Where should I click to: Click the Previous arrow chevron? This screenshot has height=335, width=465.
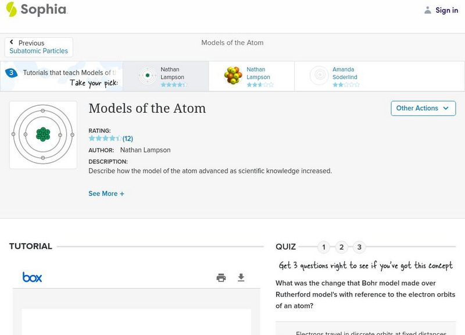(12, 43)
